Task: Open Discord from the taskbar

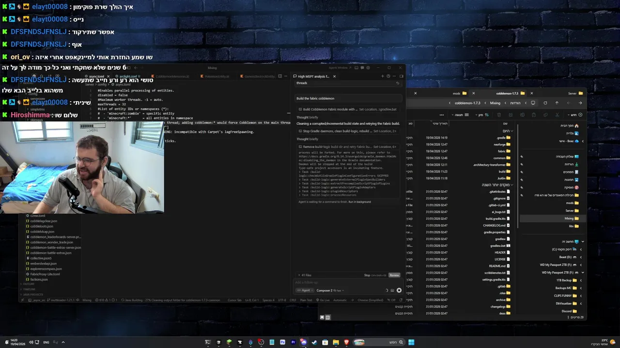Action: 304,342
